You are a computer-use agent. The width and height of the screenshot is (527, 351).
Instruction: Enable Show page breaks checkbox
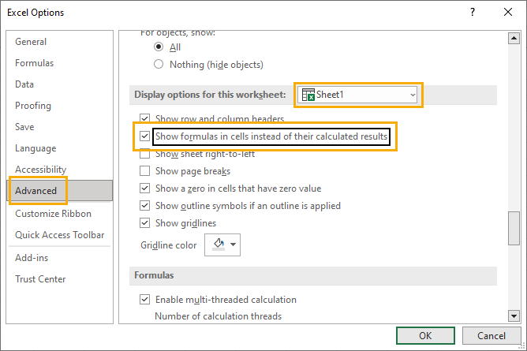pos(144,171)
